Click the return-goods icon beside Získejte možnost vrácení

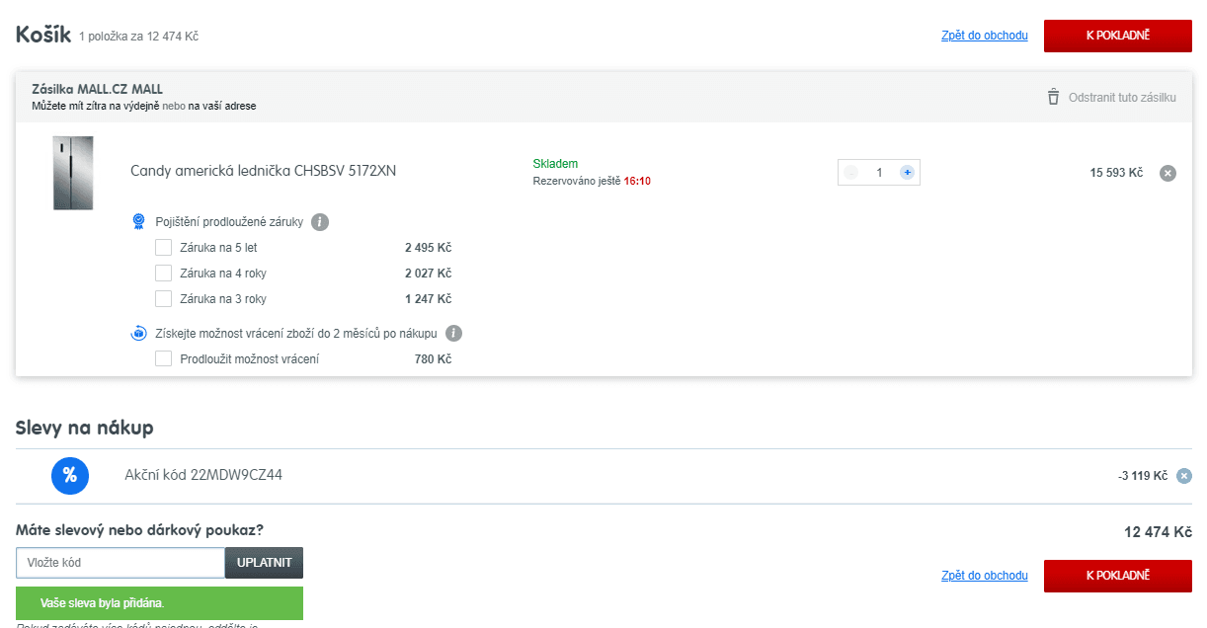pos(139,334)
